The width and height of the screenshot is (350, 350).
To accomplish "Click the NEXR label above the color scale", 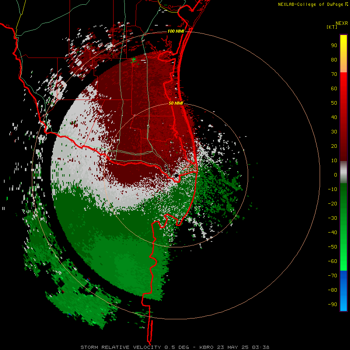I will pos(341,23).
